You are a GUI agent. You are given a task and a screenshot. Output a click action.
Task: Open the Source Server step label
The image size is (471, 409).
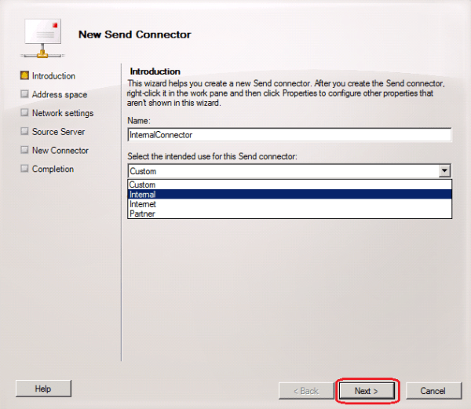point(58,132)
